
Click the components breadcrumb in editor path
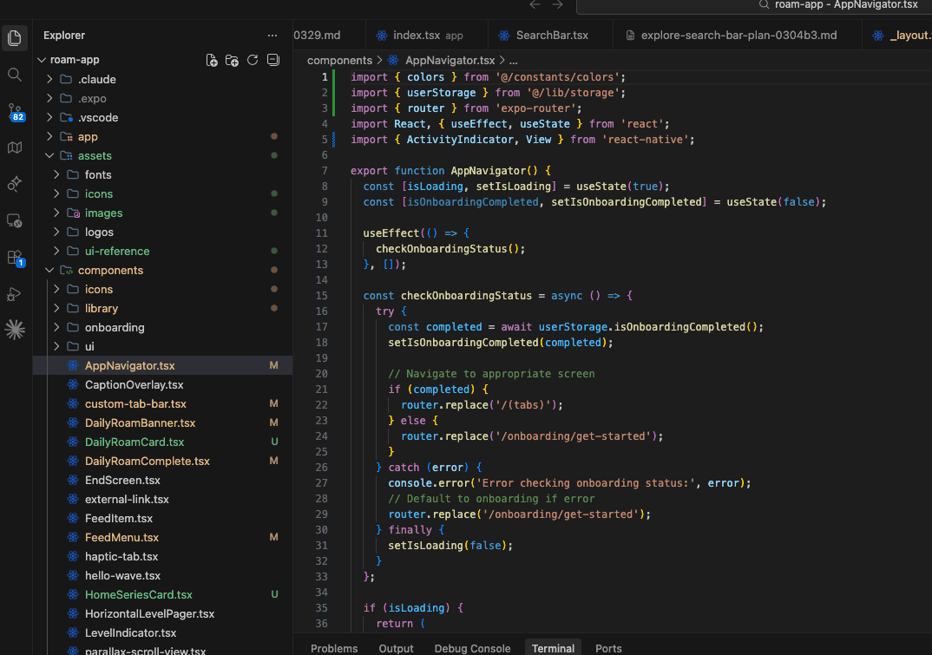pyautogui.click(x=339, y=60)
